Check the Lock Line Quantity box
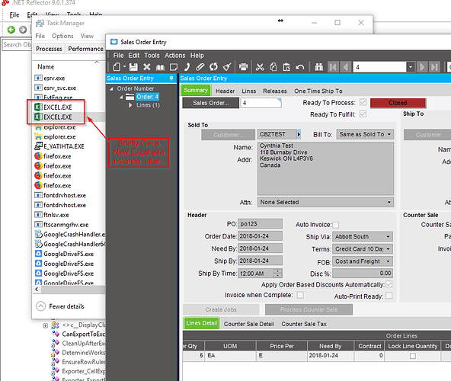 click(413, 356)
